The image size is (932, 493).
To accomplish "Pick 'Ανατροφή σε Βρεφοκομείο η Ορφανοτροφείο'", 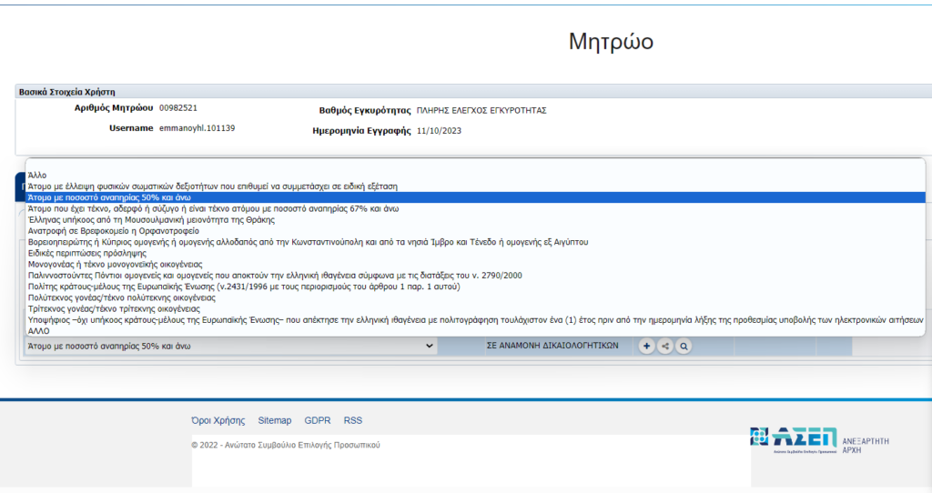I will click(x=475, y=231).
